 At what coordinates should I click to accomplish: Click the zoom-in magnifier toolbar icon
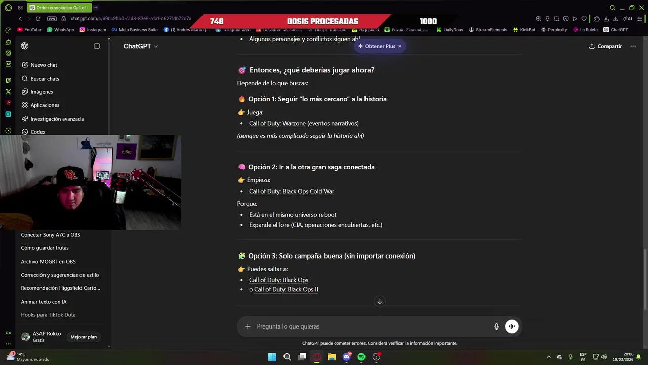coord(538,19)
